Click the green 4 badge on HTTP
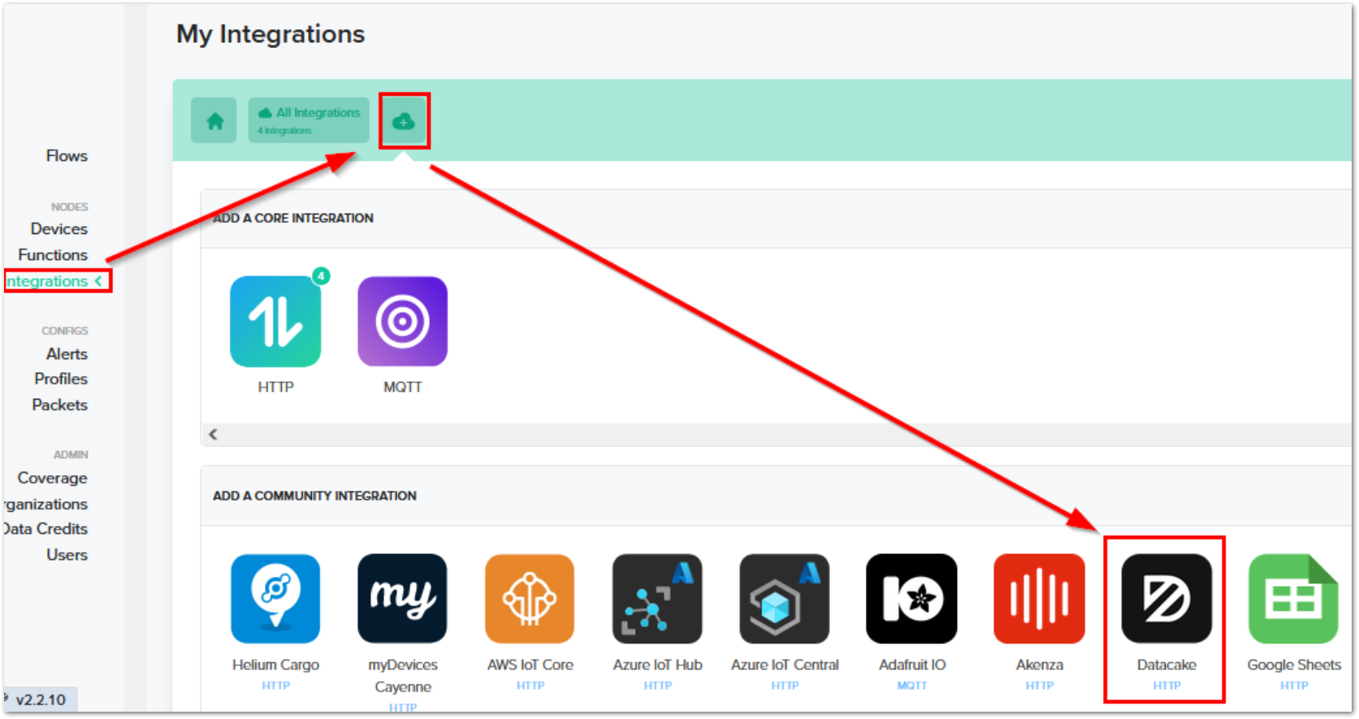Screen dimensions: 1359x719 pyautogui.click(x=321, y=276)
